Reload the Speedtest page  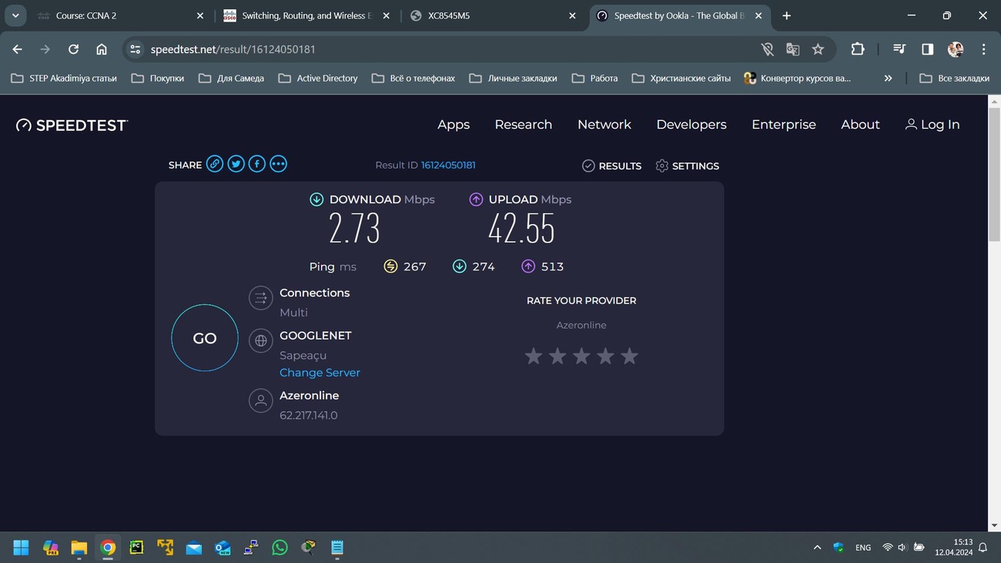coord(73,49)
